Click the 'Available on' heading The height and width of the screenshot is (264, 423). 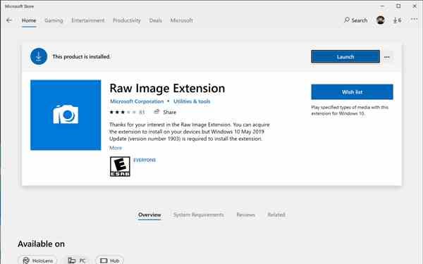coord(42,244)
